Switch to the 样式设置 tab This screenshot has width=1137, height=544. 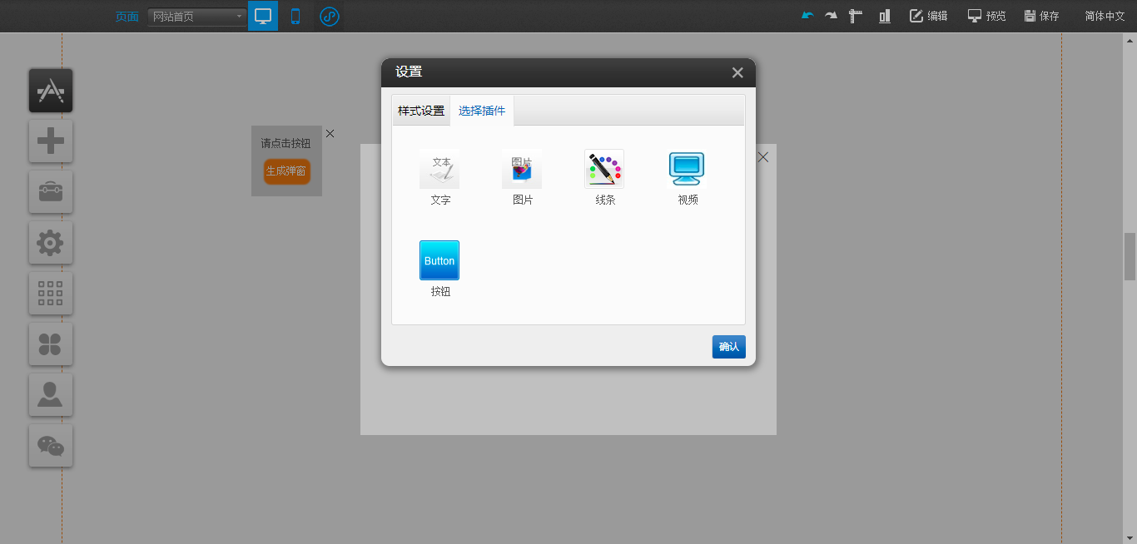pyautogui.click(x=421, y=111)
